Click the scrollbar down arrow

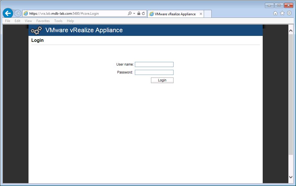pyautogui.click(x=291, y=177)
